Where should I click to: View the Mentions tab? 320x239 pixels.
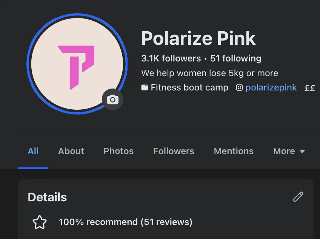[234, 151]
